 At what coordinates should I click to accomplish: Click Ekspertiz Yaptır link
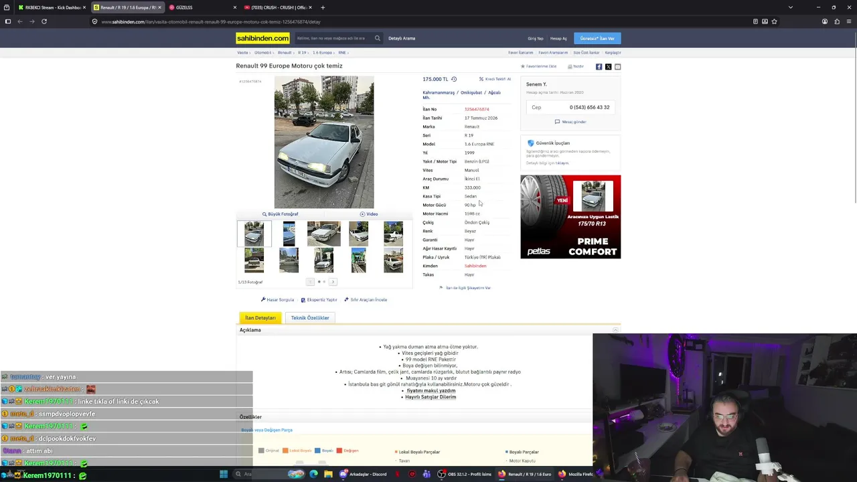coord(319,300)
